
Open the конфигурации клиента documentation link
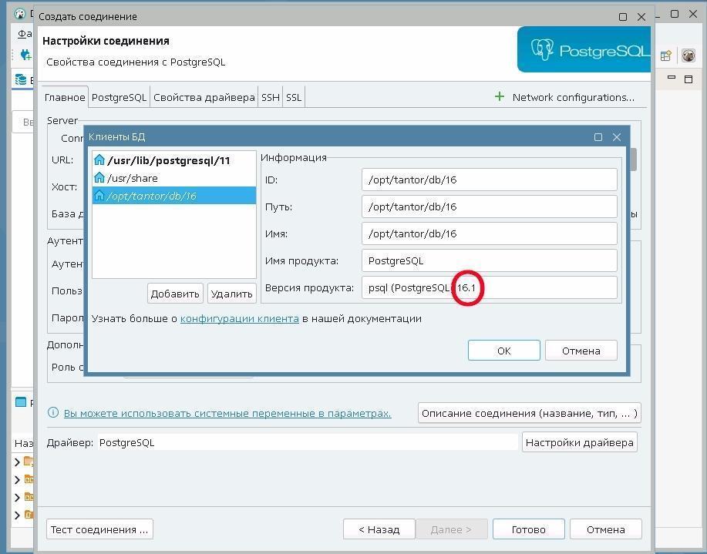tap(239, 318)
